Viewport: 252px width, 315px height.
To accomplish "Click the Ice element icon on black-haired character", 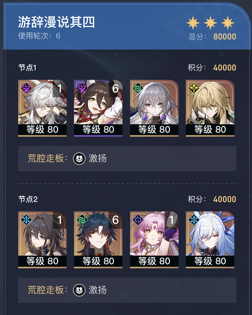I will (x=26, y=220).
